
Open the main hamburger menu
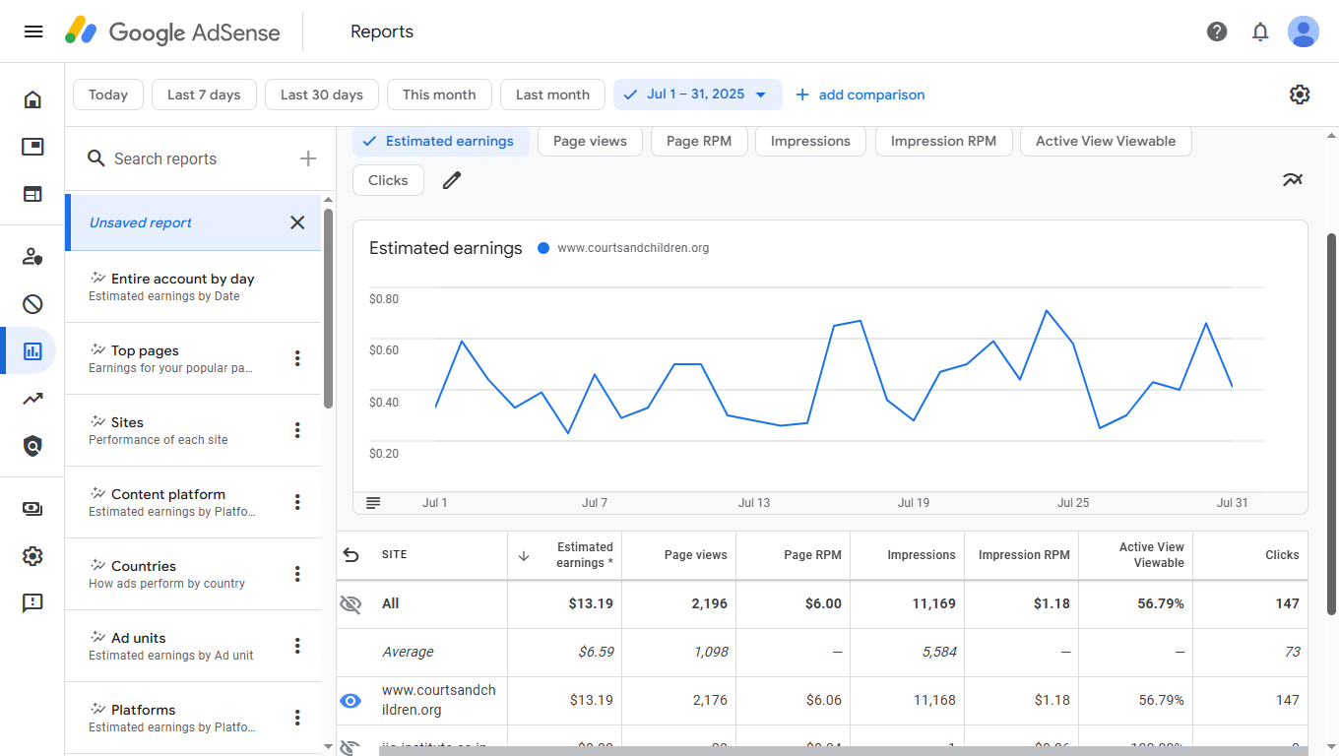click(33, 31)
